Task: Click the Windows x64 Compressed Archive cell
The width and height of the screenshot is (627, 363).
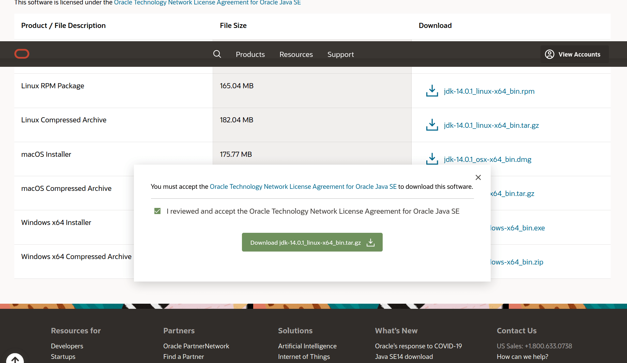Action: (x=74, y=261)
